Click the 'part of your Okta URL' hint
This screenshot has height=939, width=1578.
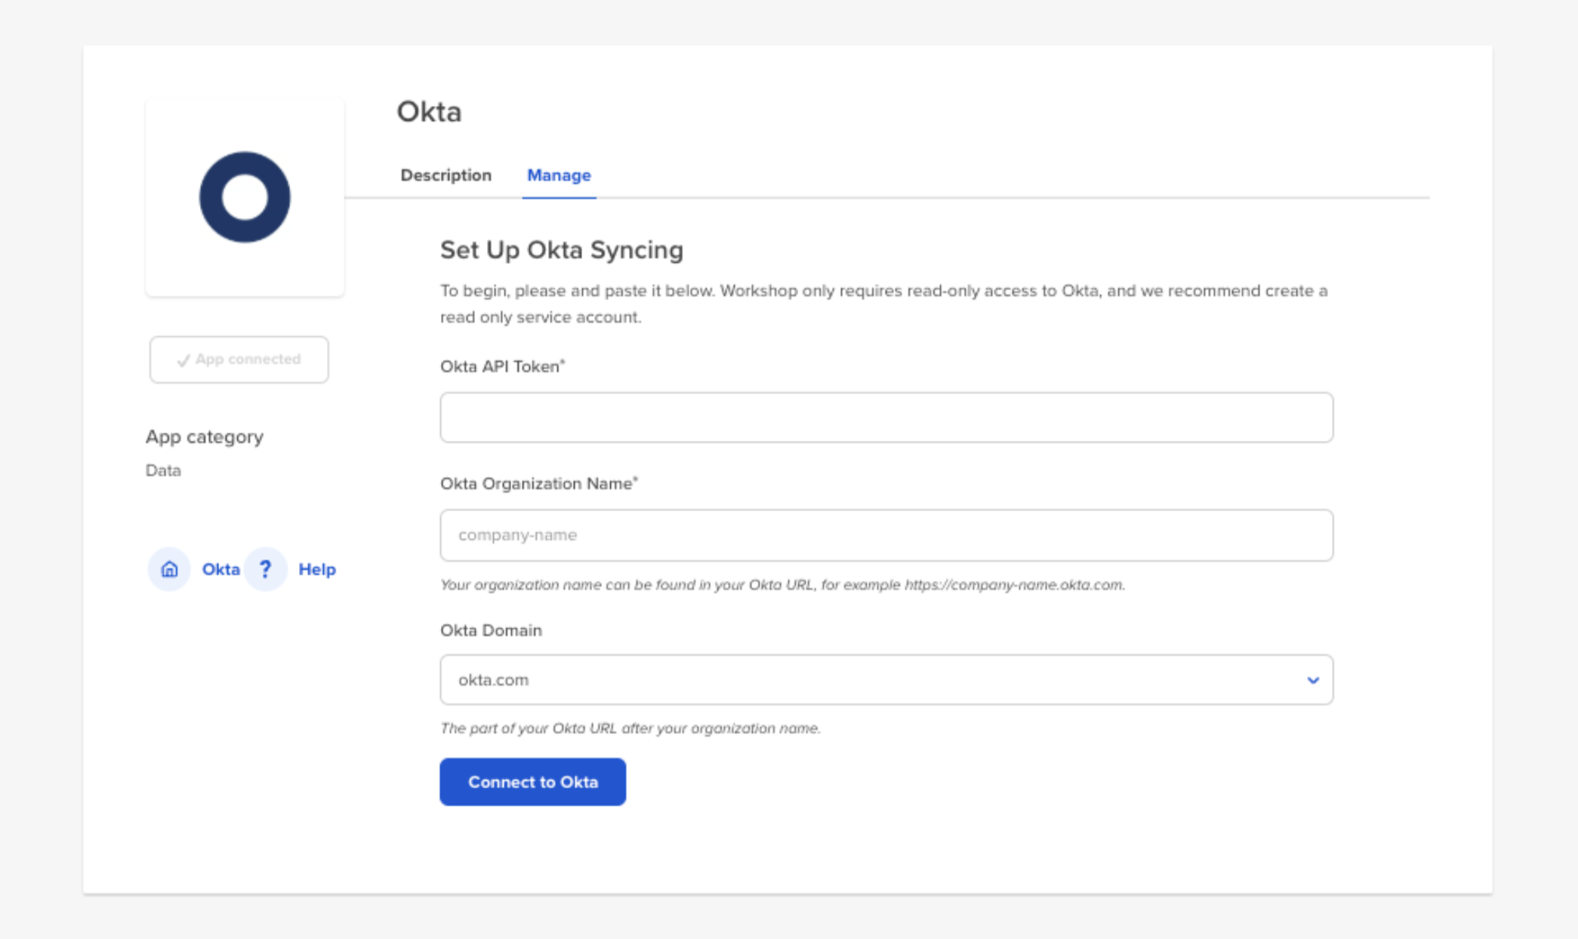[x=630, y=728]
